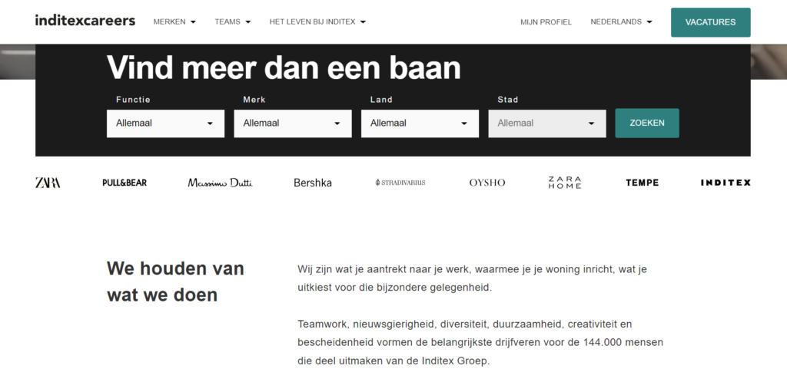Open the Pull&Bear brand logo

[125, 183]
